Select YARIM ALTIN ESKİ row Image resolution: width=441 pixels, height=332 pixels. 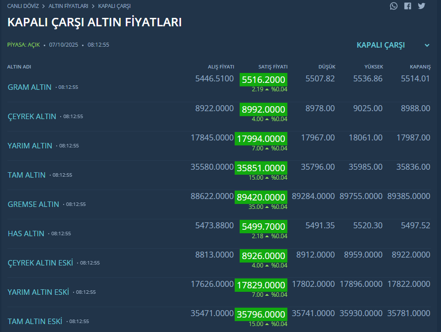click(38, 292)
